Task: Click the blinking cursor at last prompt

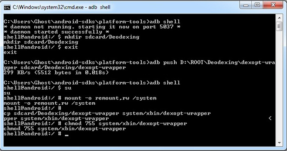Action: [x=66, y=135]
